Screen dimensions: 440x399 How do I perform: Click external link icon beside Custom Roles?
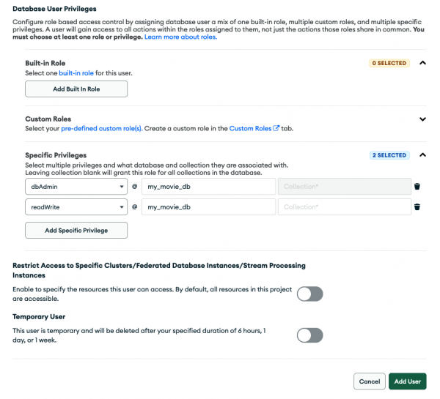coord(276,128)
